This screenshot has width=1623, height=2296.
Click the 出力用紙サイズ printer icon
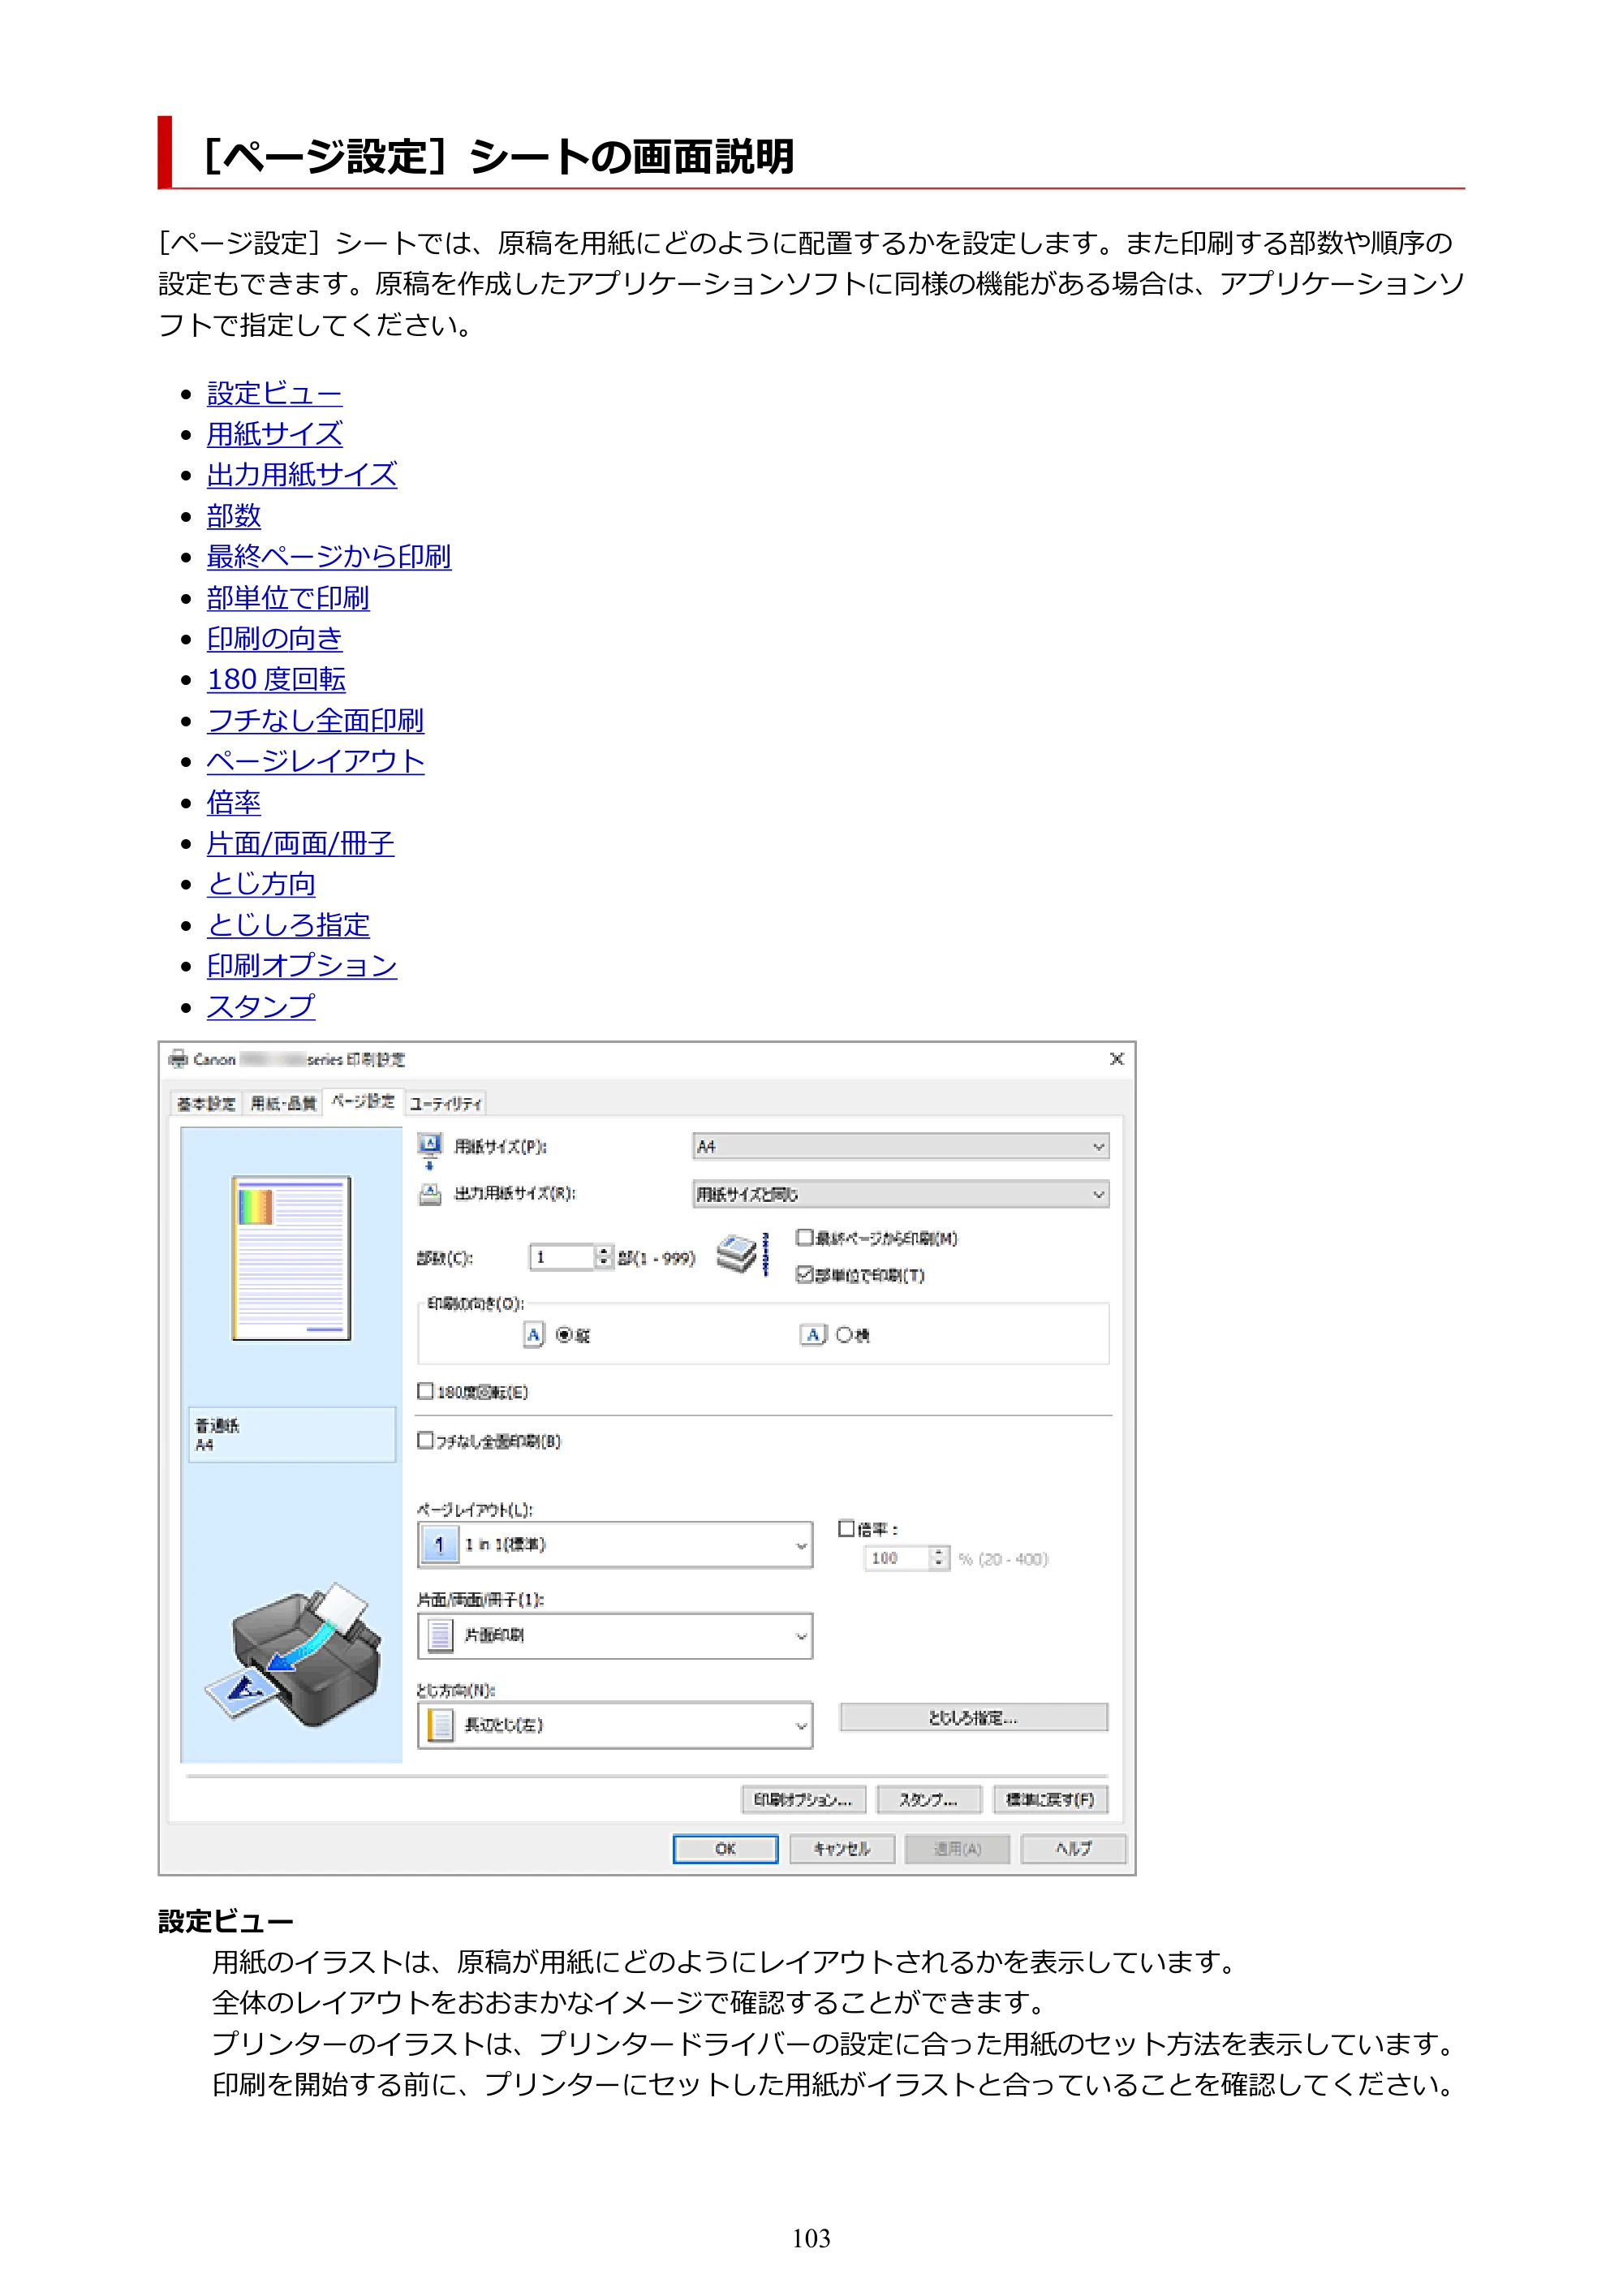(430, 1194)
